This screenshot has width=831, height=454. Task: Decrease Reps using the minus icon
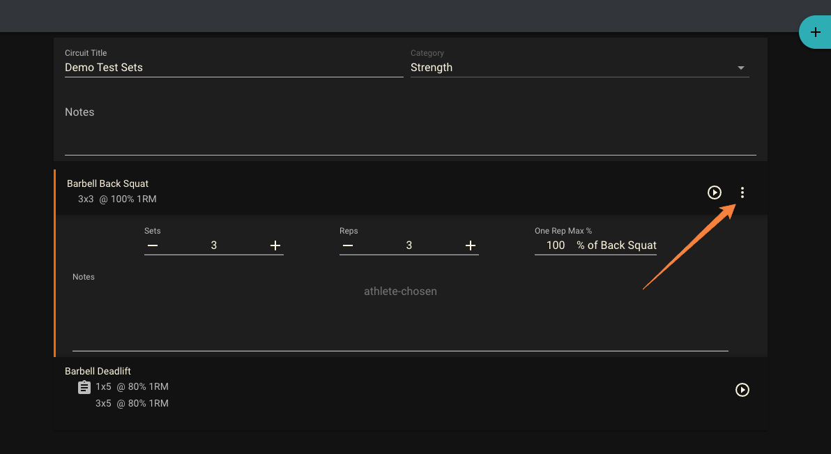pos(348,245)
